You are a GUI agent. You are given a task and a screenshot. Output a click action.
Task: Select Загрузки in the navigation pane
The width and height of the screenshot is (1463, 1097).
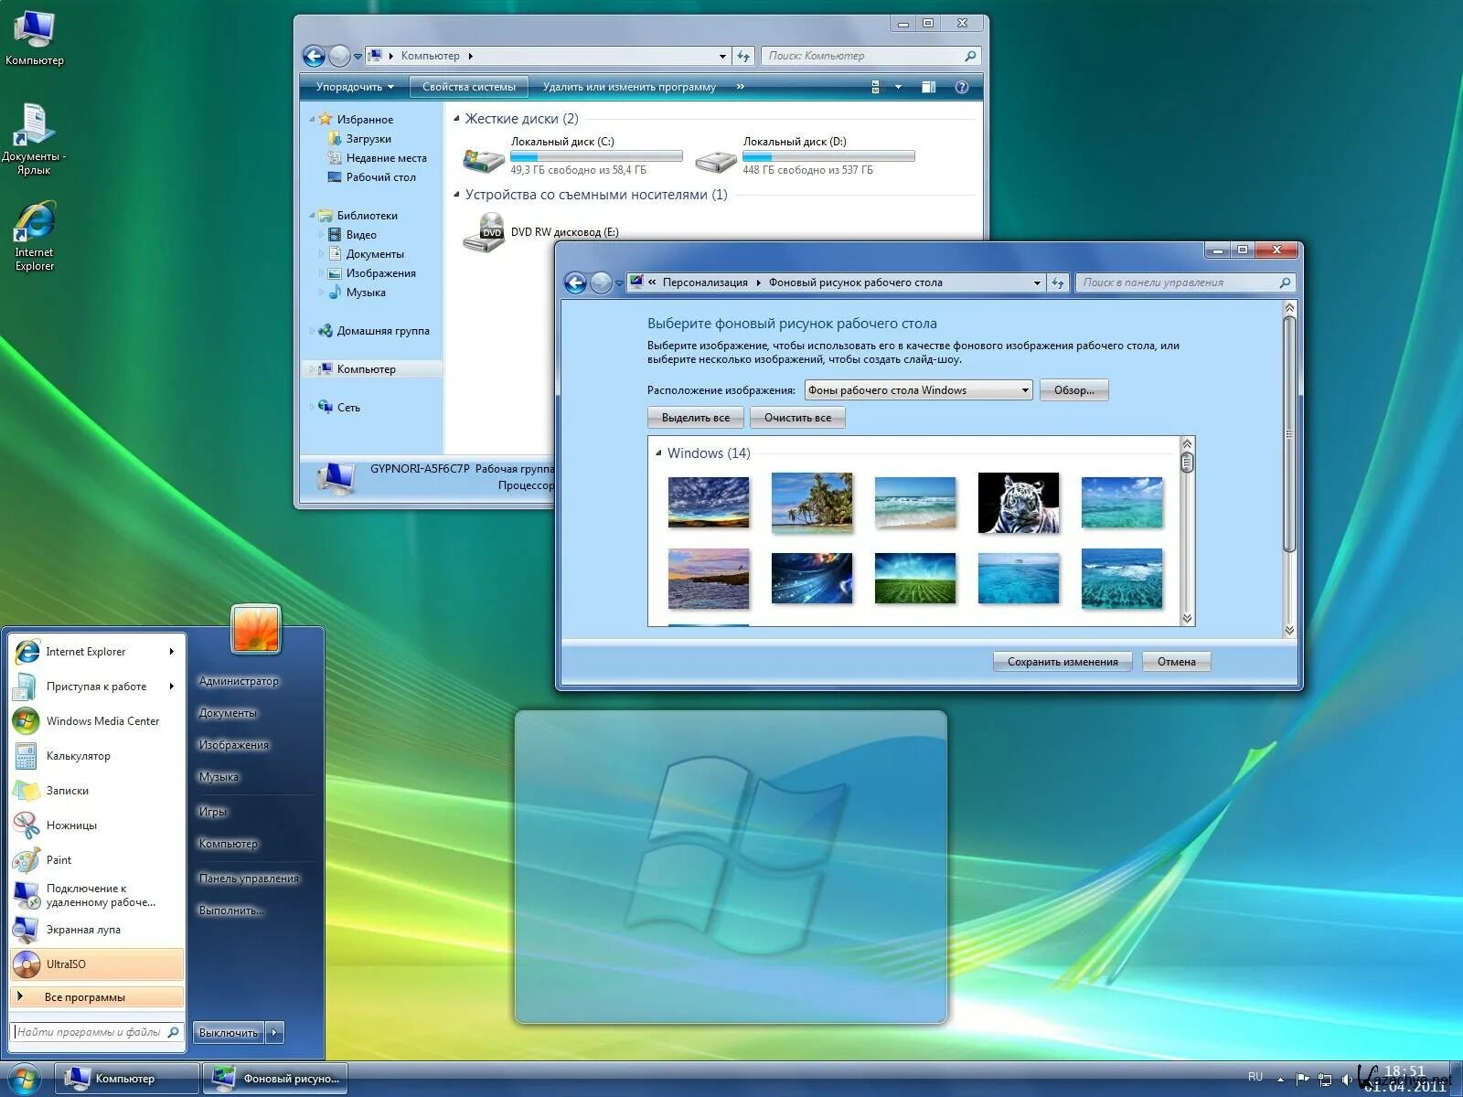(368, 139)
